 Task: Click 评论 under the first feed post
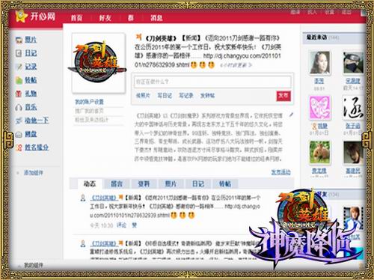(121, 225)
